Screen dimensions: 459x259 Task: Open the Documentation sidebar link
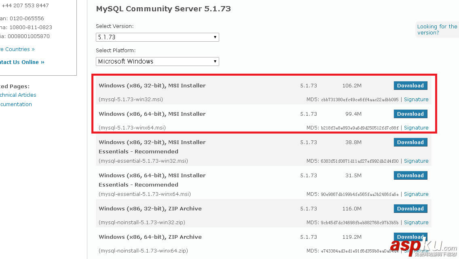click(15, 104)
